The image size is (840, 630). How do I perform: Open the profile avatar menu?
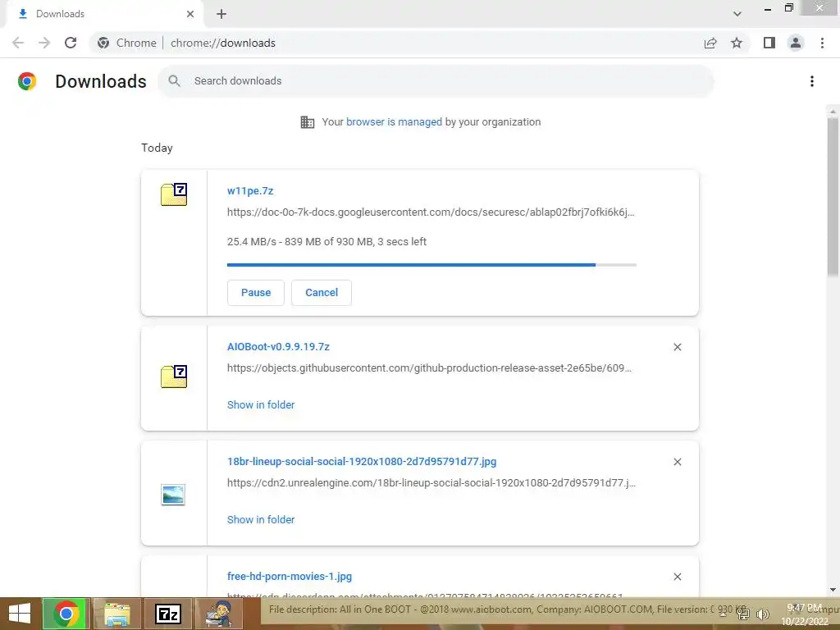(x=796, y=43)
